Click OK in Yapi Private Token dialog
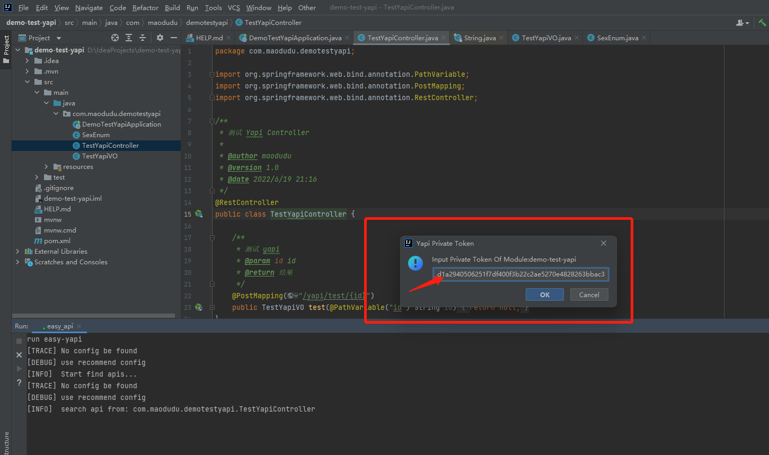The height and width of the screenshot is (455, 769). (544, 295)
